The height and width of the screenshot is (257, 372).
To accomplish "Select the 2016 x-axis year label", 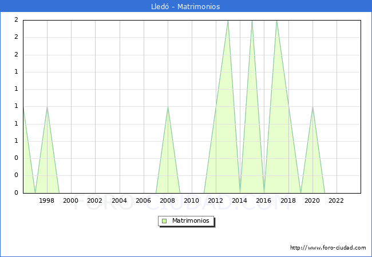I will pos(264,200).
